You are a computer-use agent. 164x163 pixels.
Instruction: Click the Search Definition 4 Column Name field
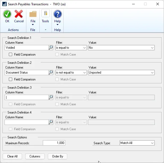click(26, 122)
